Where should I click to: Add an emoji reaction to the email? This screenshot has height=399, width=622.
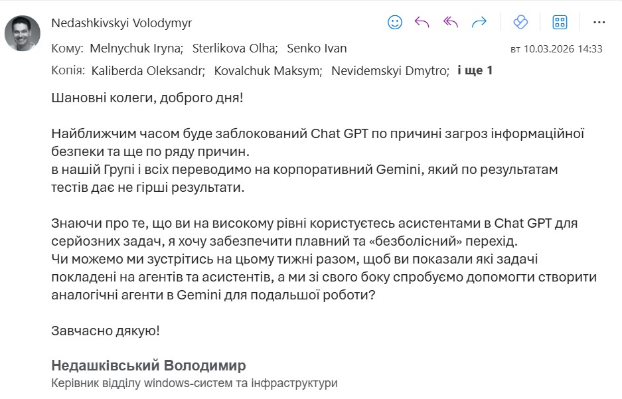(395, 23)
